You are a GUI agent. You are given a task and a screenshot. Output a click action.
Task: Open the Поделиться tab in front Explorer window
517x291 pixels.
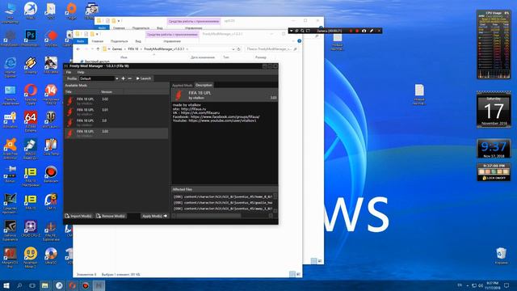[x=119, y=41]
